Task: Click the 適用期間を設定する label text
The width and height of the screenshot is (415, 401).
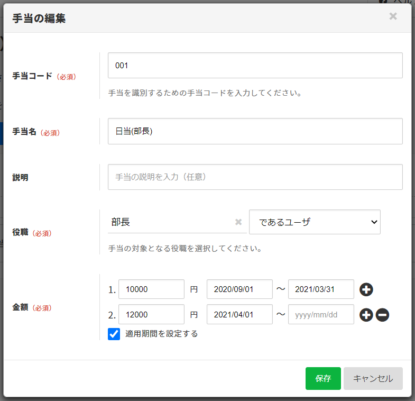Action: click(161, 334)
